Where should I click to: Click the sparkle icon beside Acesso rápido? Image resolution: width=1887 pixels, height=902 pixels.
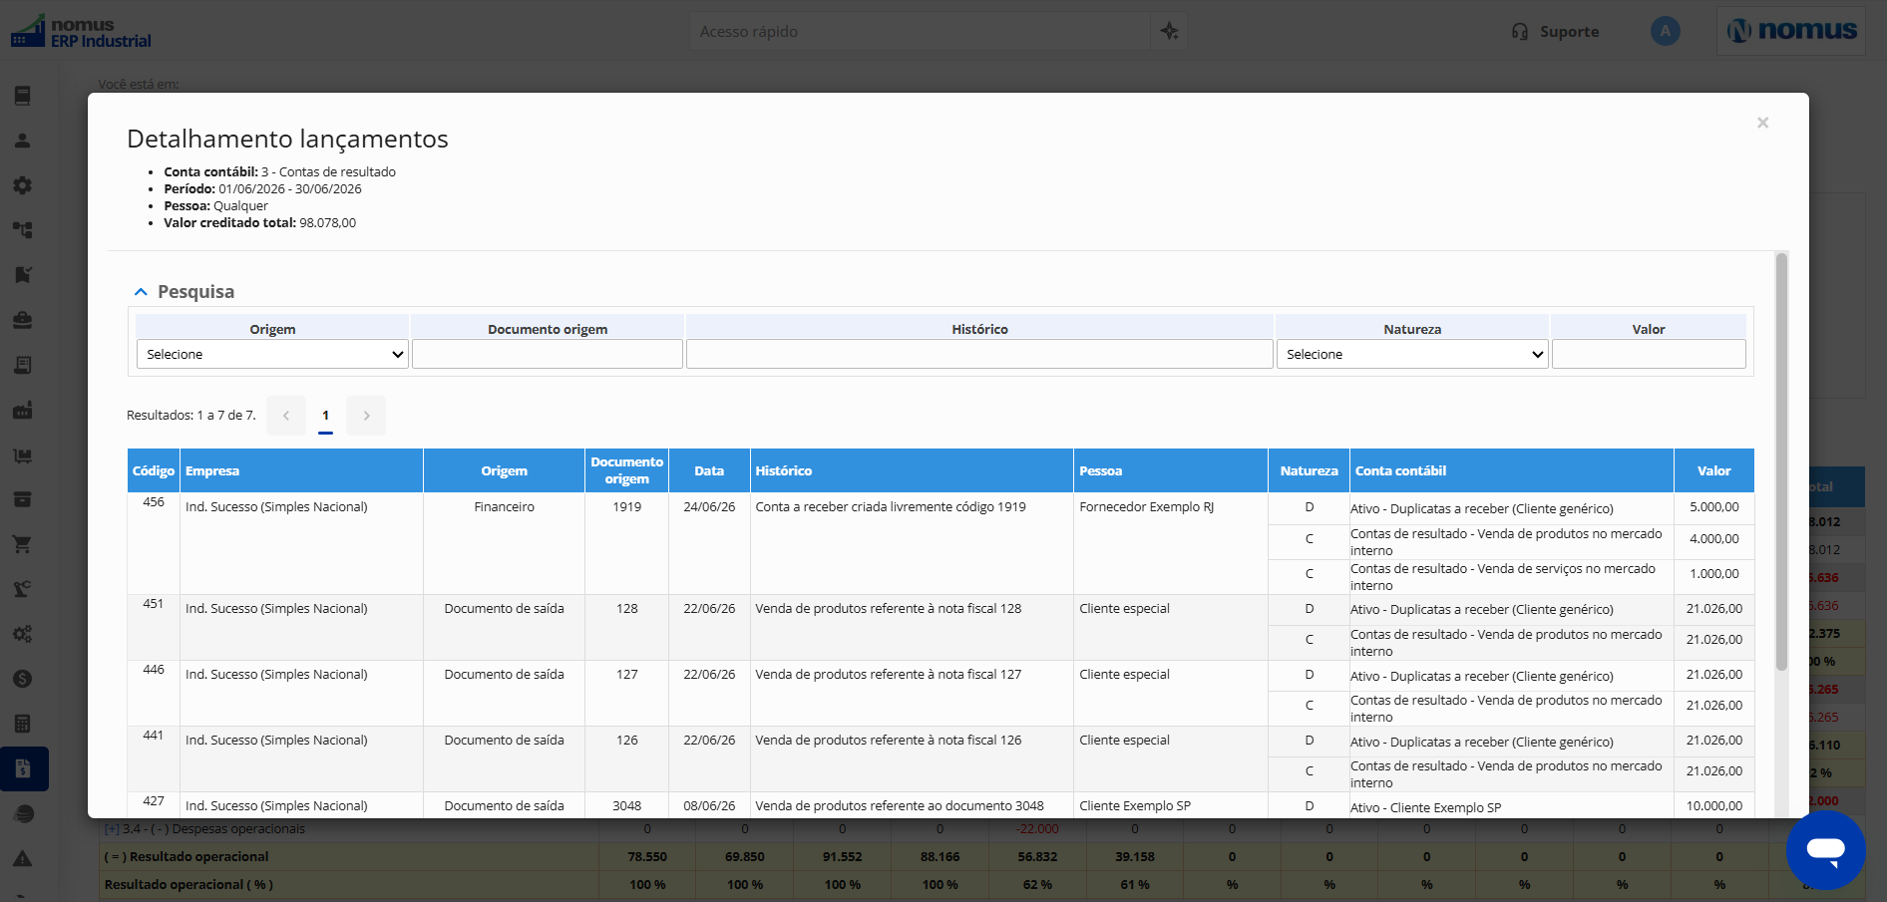1169,32
